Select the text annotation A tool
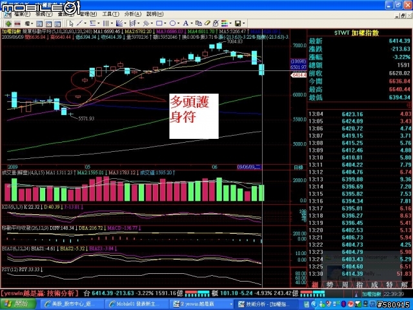 click(186, 23)
